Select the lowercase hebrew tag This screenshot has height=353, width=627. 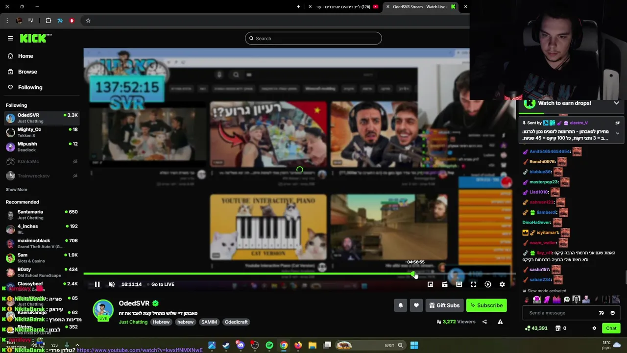coord(185,322)
